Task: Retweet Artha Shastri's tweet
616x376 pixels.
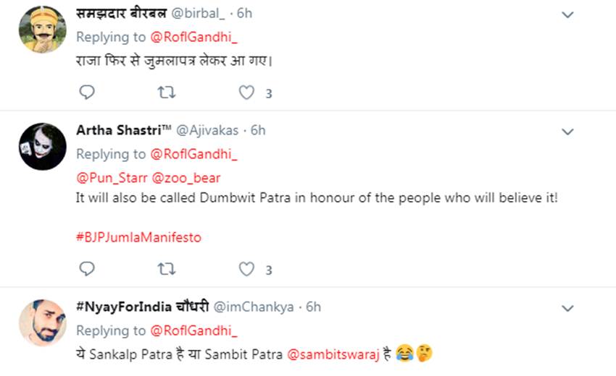Action: (x=166, y=269)
